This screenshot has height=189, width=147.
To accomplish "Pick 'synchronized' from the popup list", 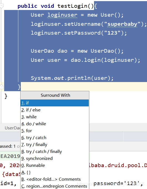I will (55, 159).
